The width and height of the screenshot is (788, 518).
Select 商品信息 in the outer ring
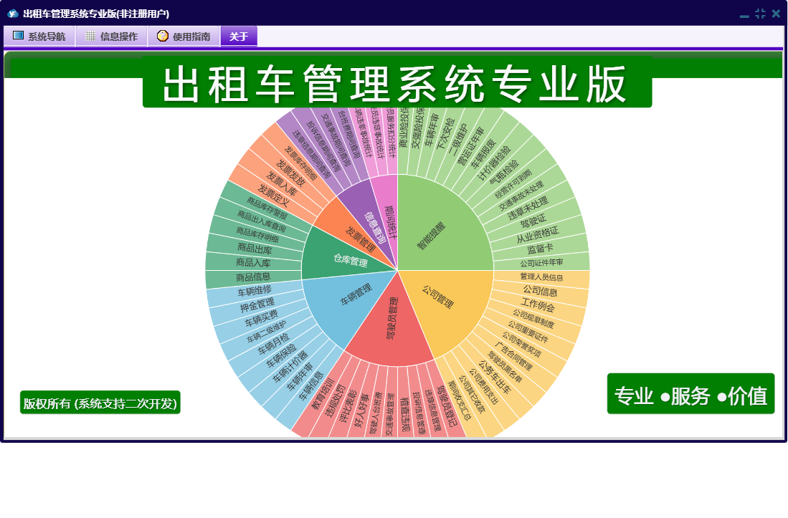pyautogui.click(x=252, y=277)
